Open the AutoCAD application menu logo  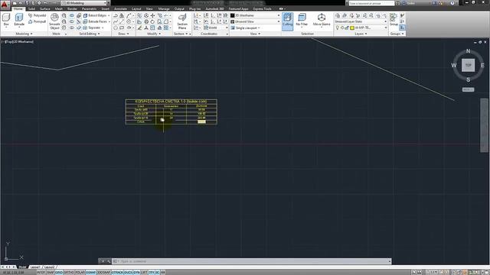[5, 5]
